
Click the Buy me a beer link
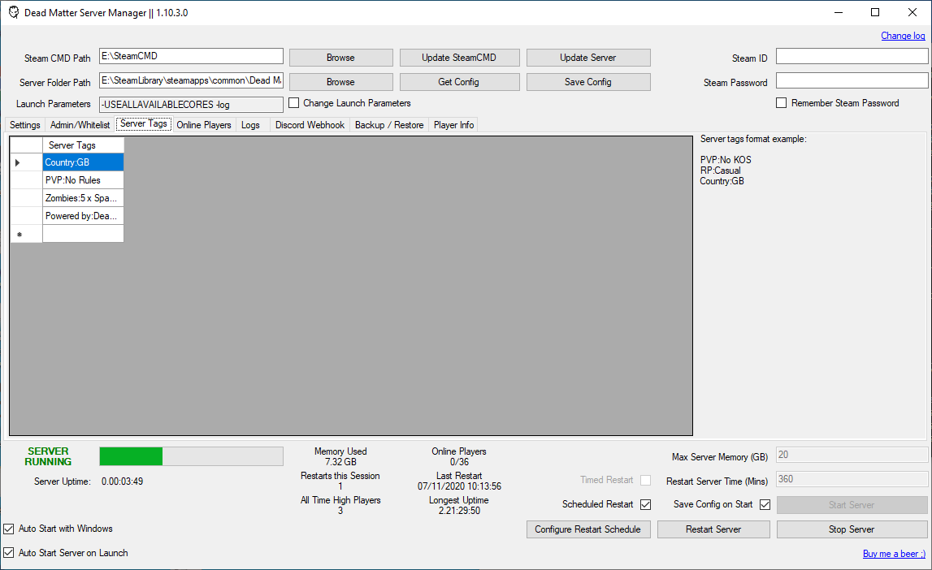pyautogui.click(x=894, y=553)
